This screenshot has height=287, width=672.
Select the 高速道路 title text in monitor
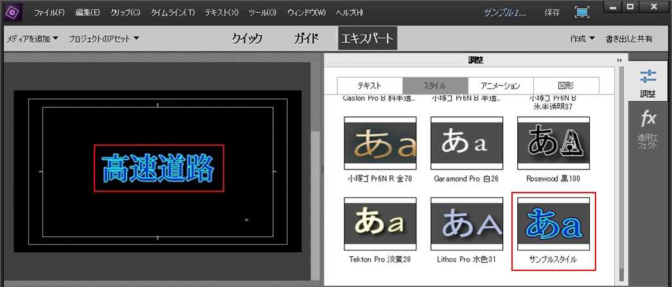(159, 168)
